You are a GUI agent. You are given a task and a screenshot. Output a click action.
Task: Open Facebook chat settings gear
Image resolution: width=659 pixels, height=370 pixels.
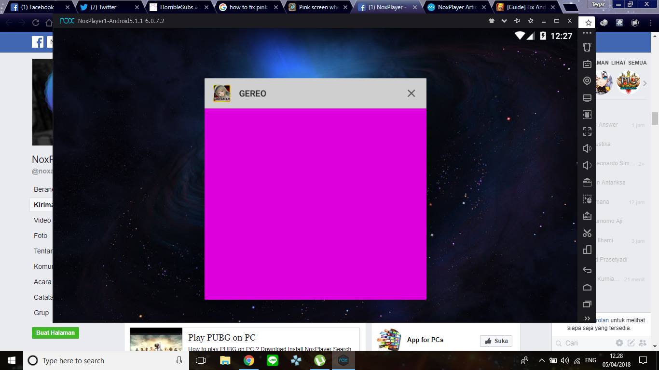click(x=619, y=343)
